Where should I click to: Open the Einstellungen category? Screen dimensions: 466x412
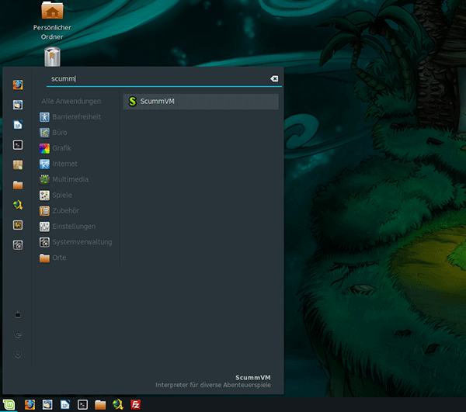click(x=73, y=226)
